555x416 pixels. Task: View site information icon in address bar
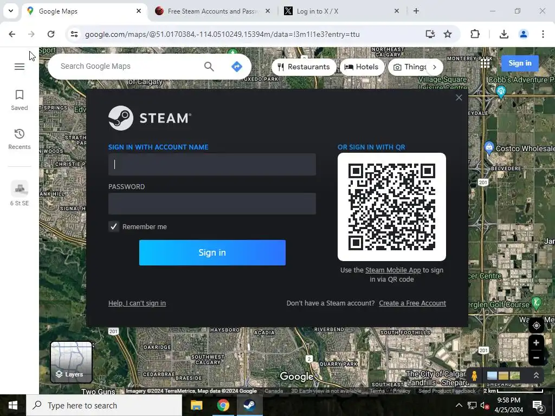(74, 34)
